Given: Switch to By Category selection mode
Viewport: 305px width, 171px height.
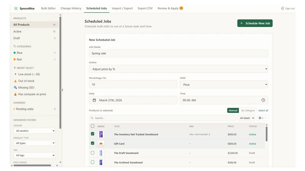Looking at the screenshot, I should (x=248, y=110).
